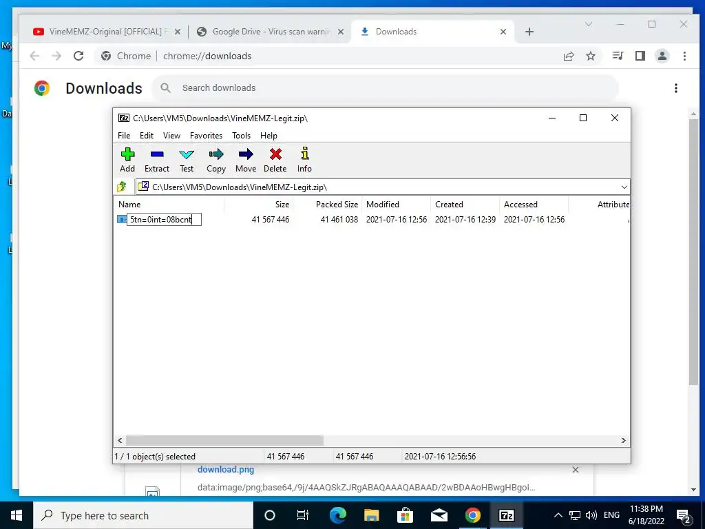The width and height of the screenshot is (705, 529).
Task: Sort files by the Created column
Action: pyautogui.click(x=465, y=204)
